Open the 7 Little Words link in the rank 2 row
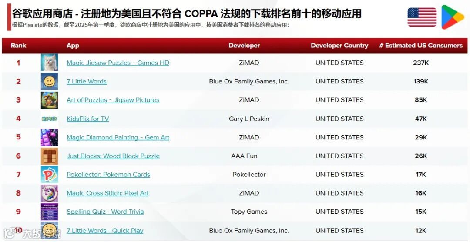470x242 pixels. coord(87,81)
